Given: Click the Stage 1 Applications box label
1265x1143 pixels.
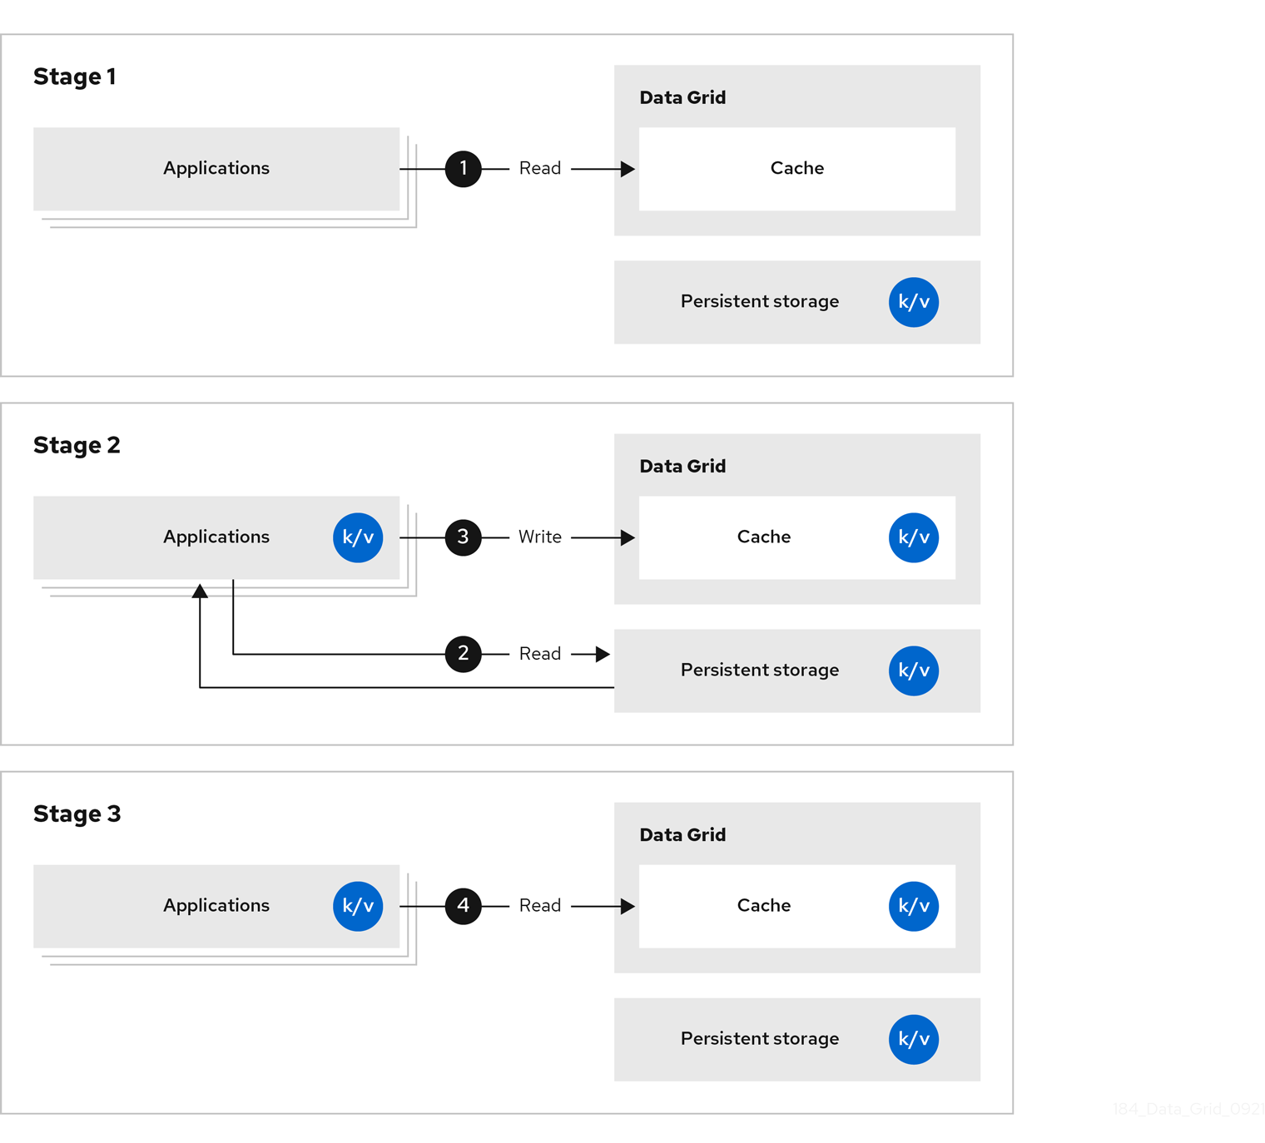Looking at the screenshot, I should 216,168.
